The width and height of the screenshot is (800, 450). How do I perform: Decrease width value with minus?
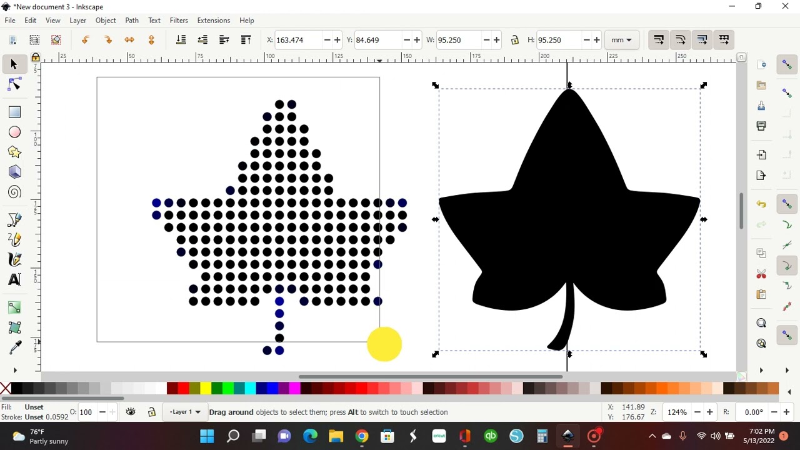(486, 40)
